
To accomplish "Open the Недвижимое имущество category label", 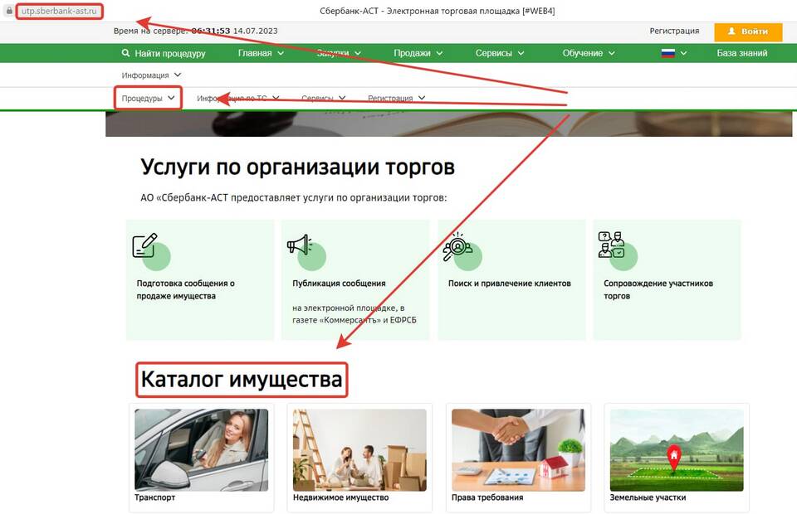I will tap(340, 497).
